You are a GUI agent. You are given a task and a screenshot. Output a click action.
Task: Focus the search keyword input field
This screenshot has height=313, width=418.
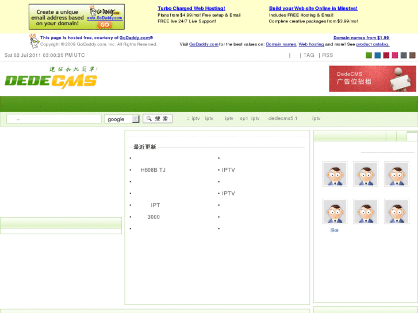[54, 119]
